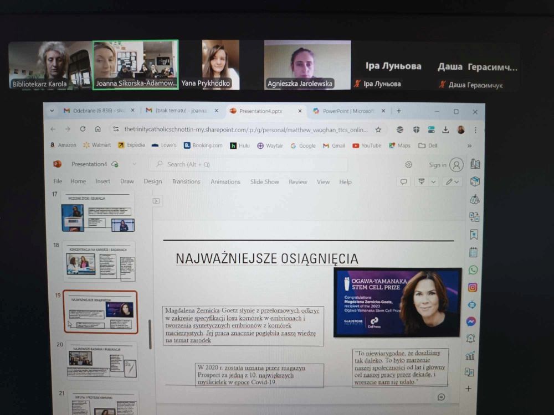Open the browser home page icon

(x=98, y=129)
